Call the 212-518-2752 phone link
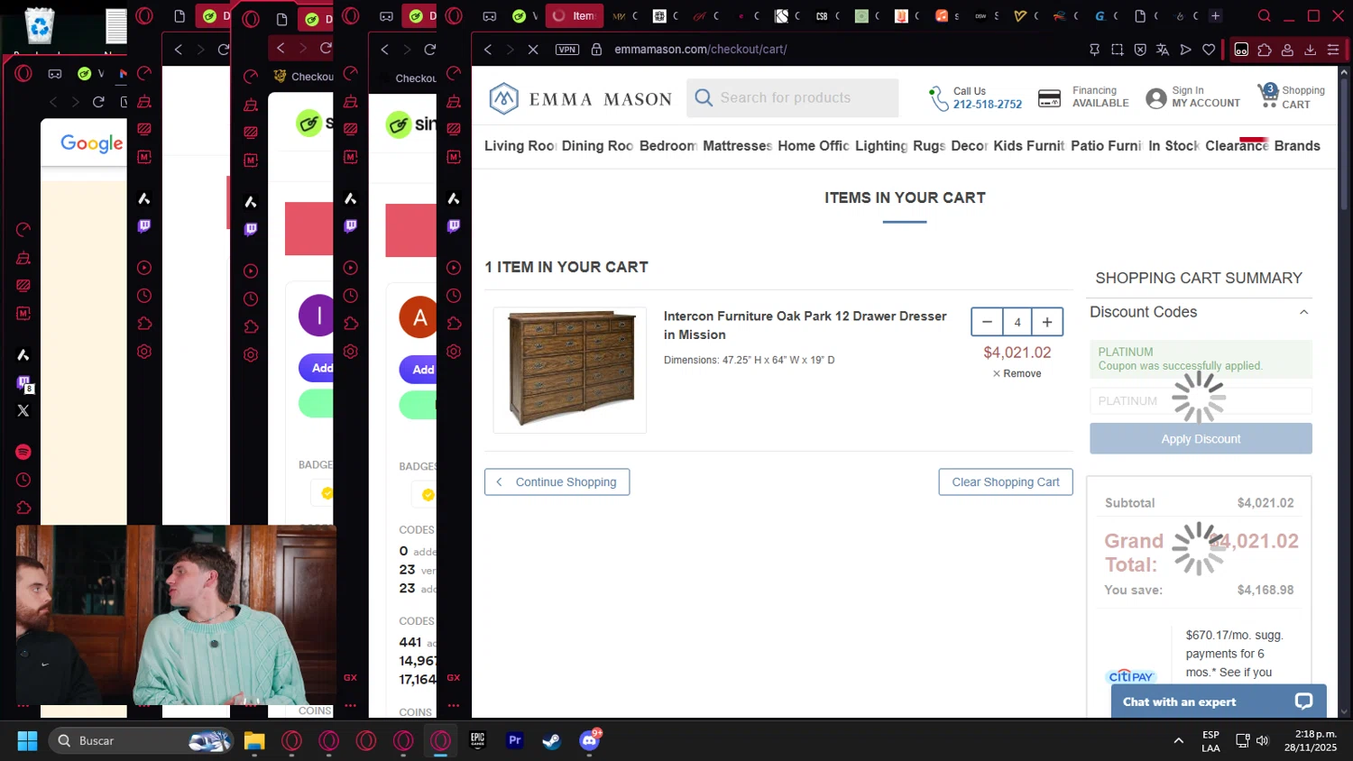 988,105
